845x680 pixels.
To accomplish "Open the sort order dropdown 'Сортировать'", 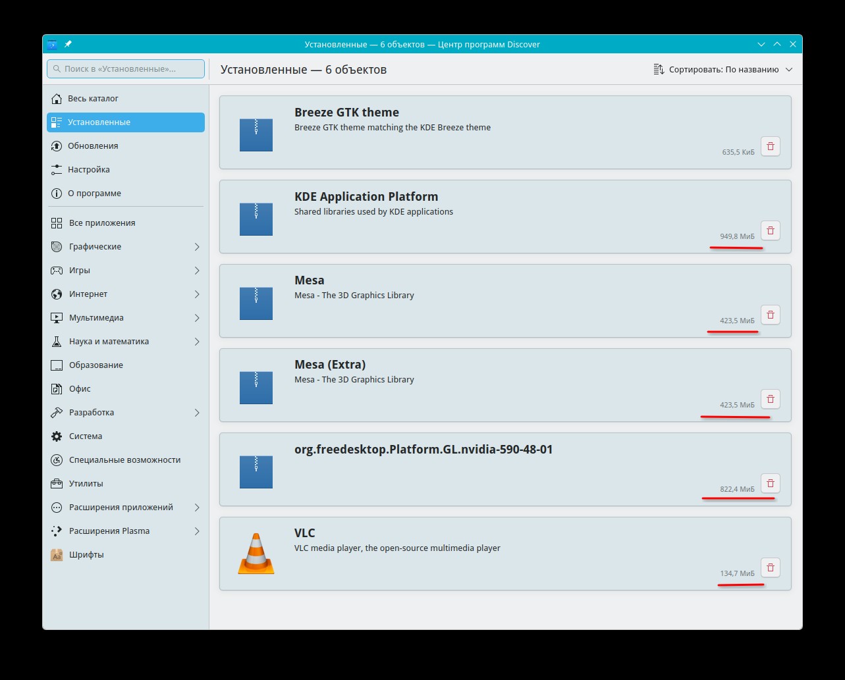I will tap(722, 70).
